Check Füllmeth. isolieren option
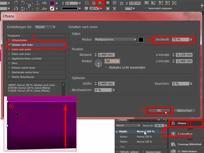Viewport: 204px width, 153px height. pyautogui.click(x=117, y=152)
